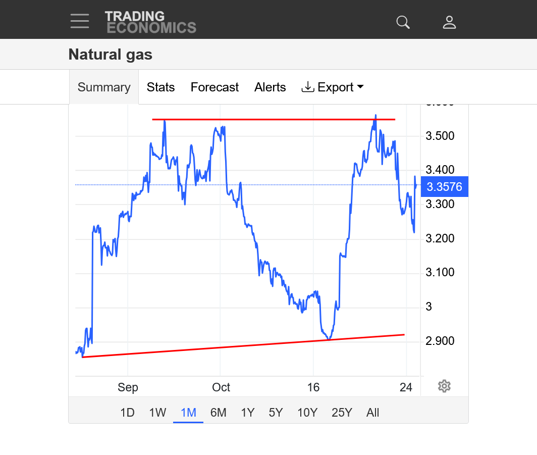Show All available history

click(x=372, y=413)
